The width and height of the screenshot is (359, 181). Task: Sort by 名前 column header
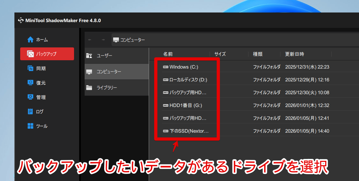tap(168, 54)
